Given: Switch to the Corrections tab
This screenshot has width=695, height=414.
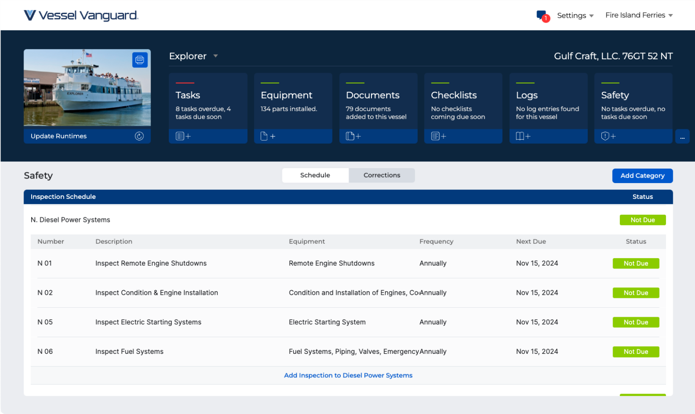Looking at the screenshot, I should click(381, 175).
